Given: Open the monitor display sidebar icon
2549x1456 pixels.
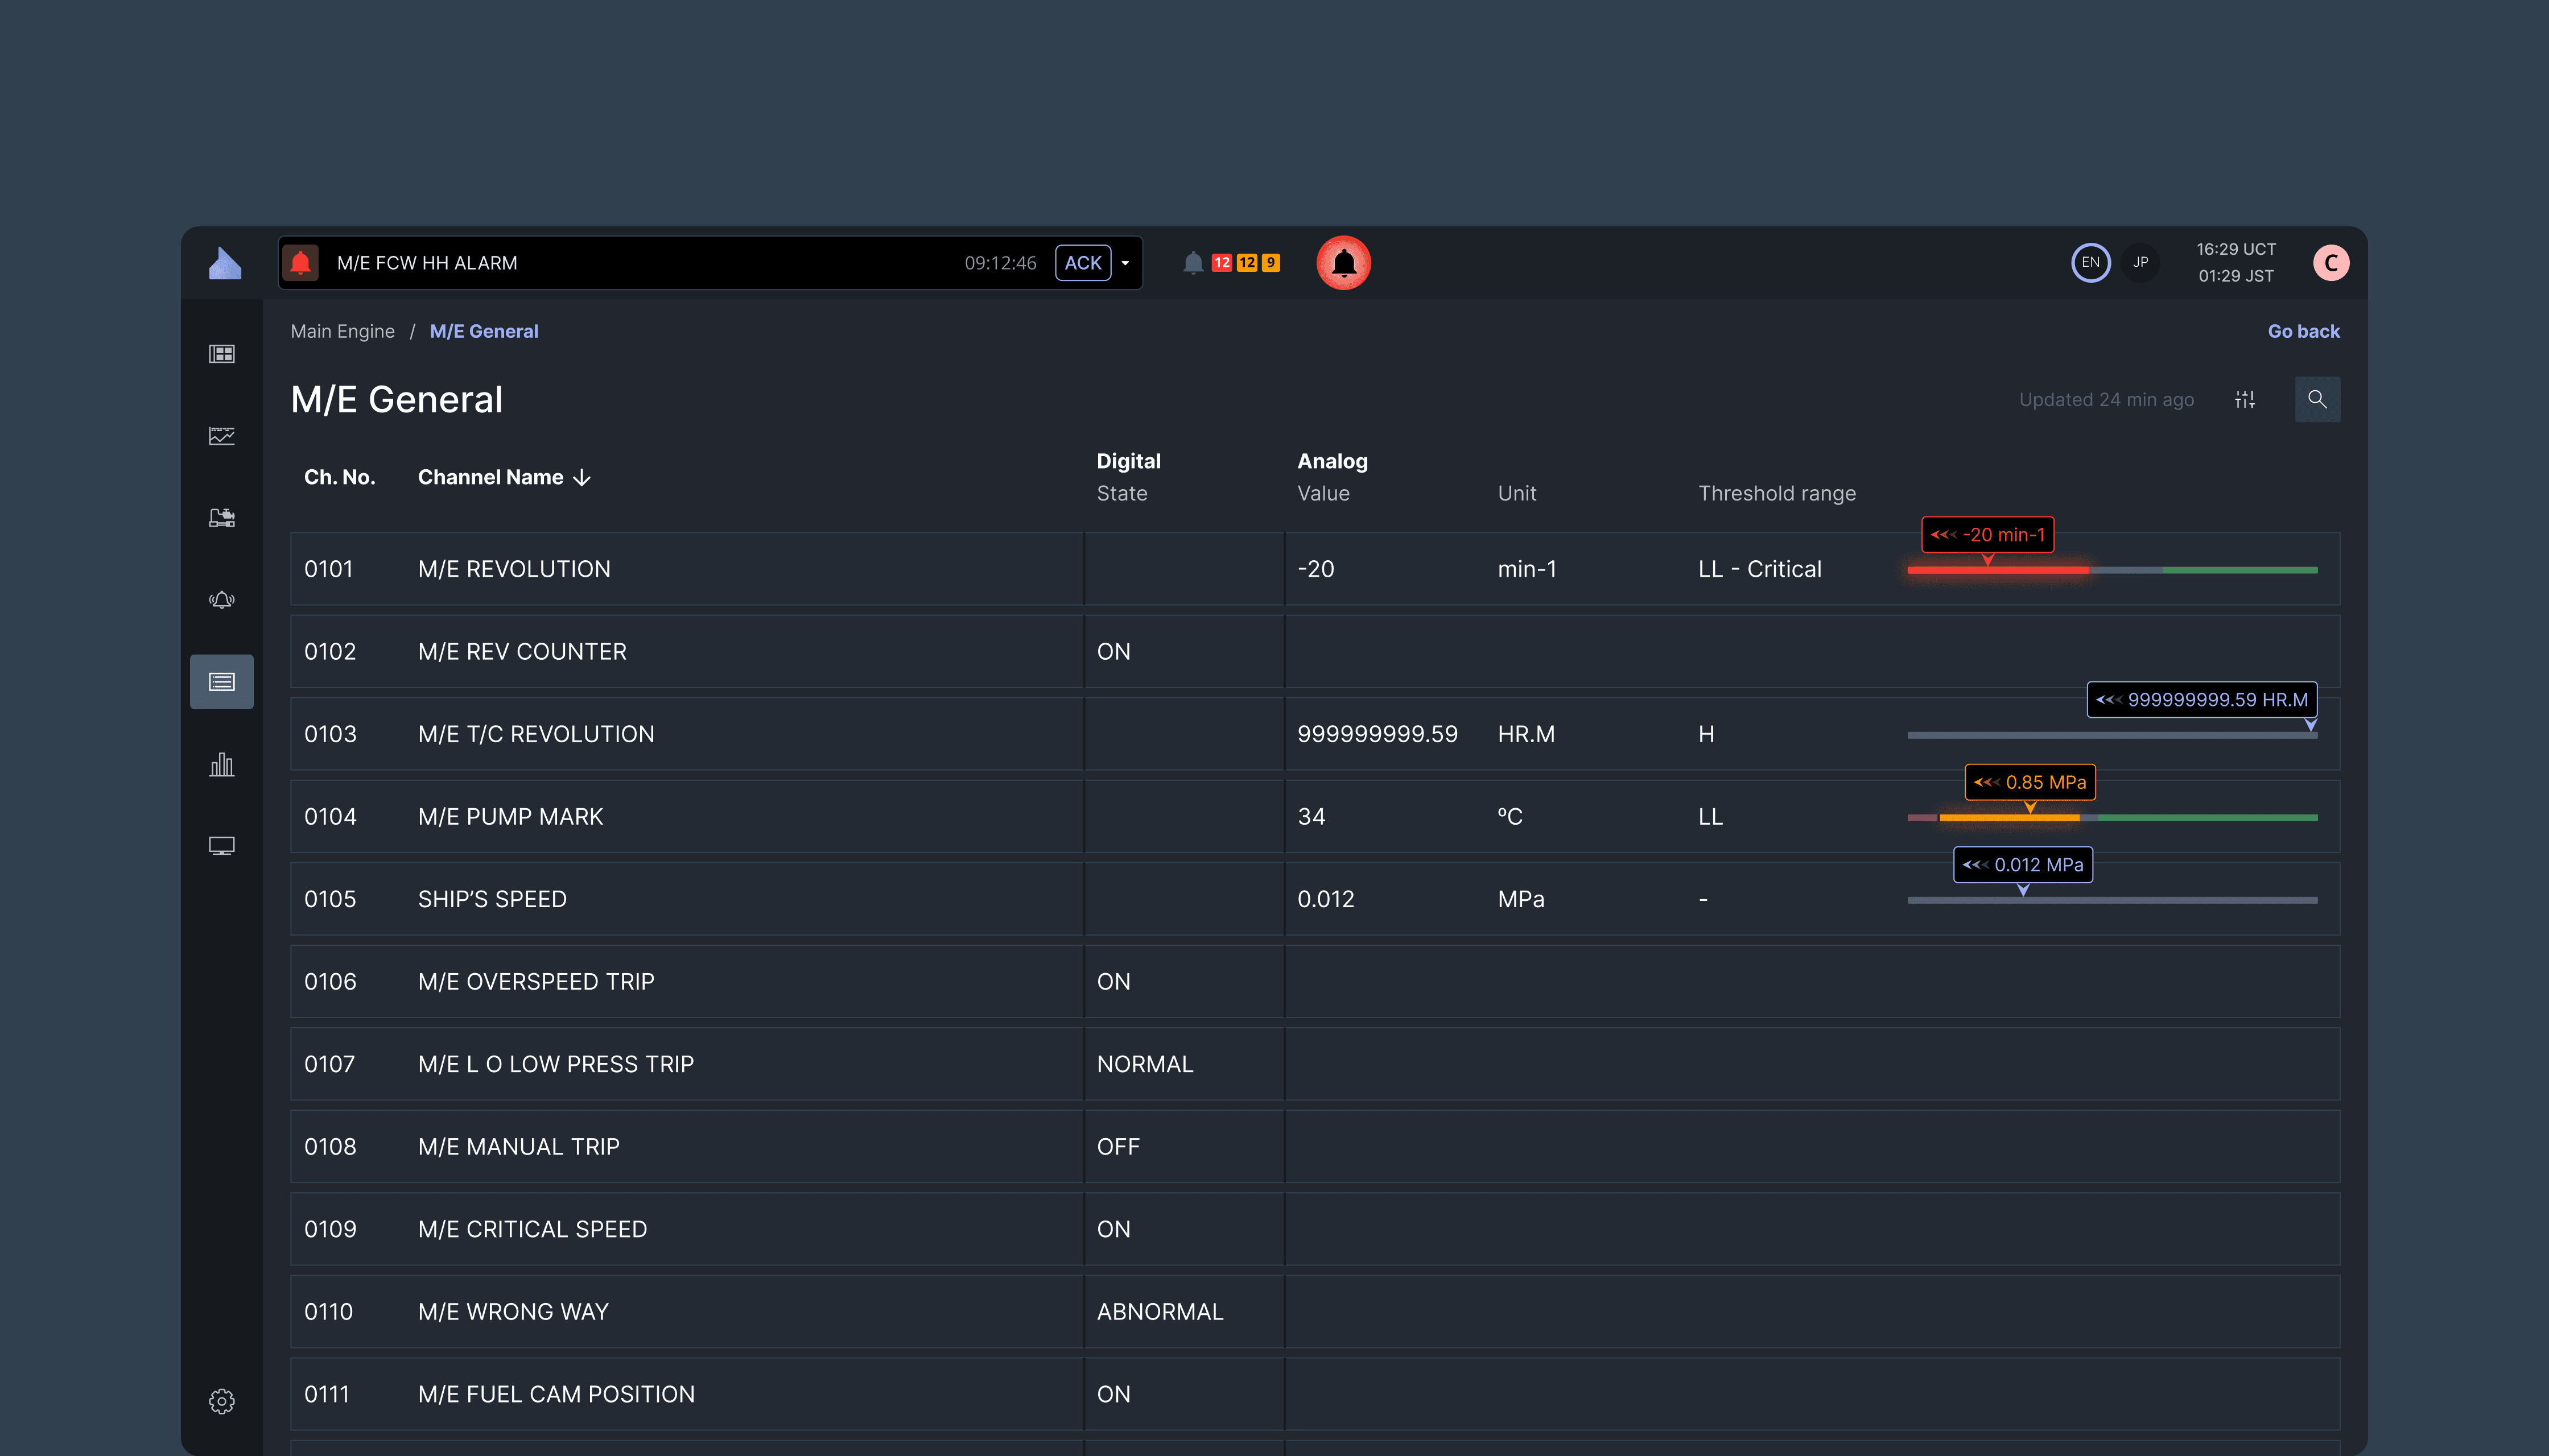Looking at the screenshot, I should click(221, 846).
